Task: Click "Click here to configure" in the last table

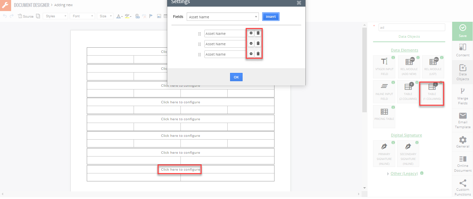Action: [180, 170]
